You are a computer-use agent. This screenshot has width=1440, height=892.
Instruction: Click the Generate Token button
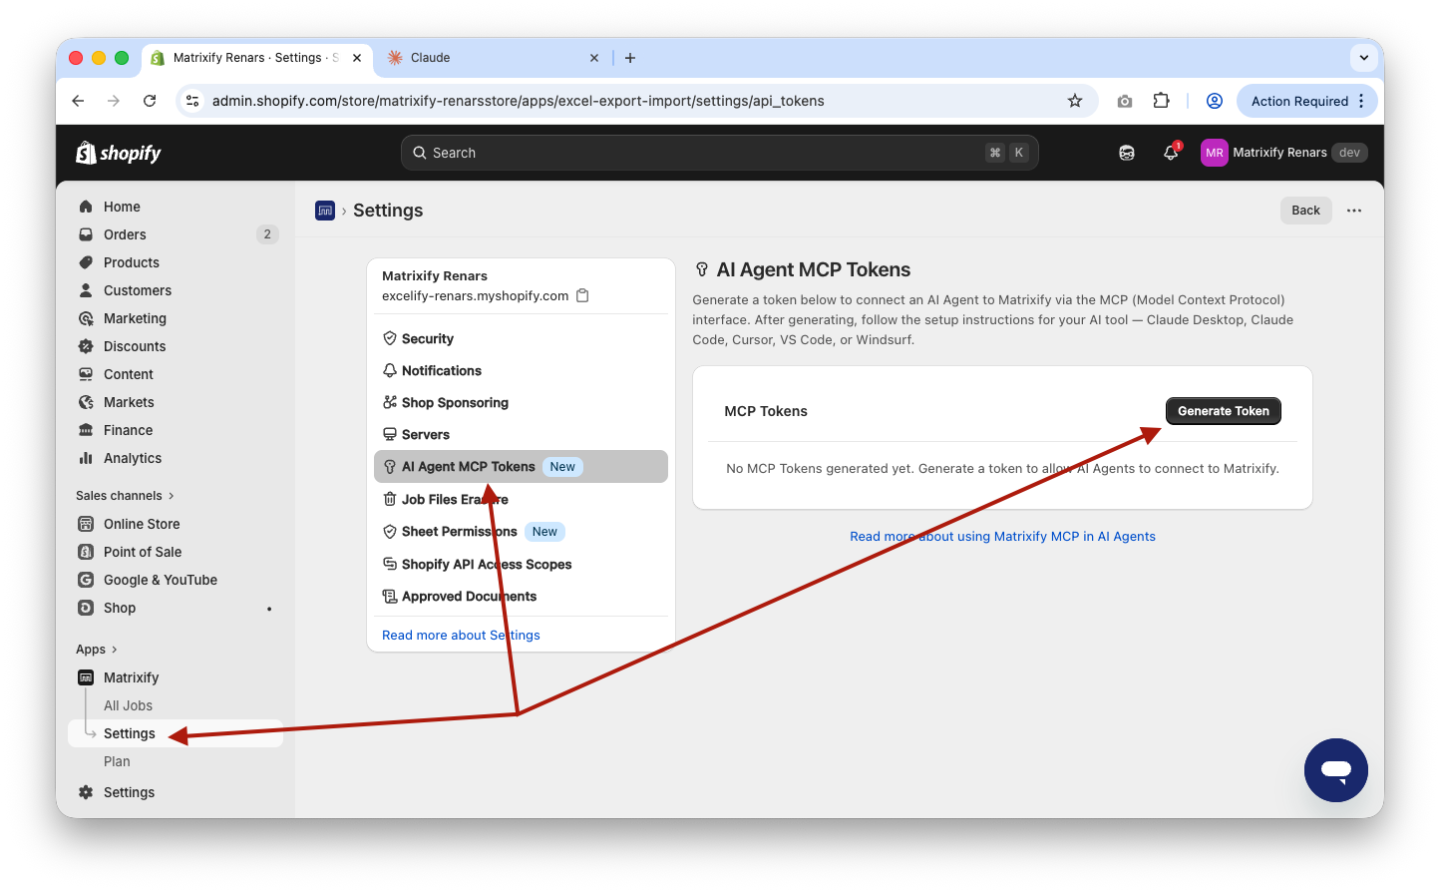(x=1223, y=411)
